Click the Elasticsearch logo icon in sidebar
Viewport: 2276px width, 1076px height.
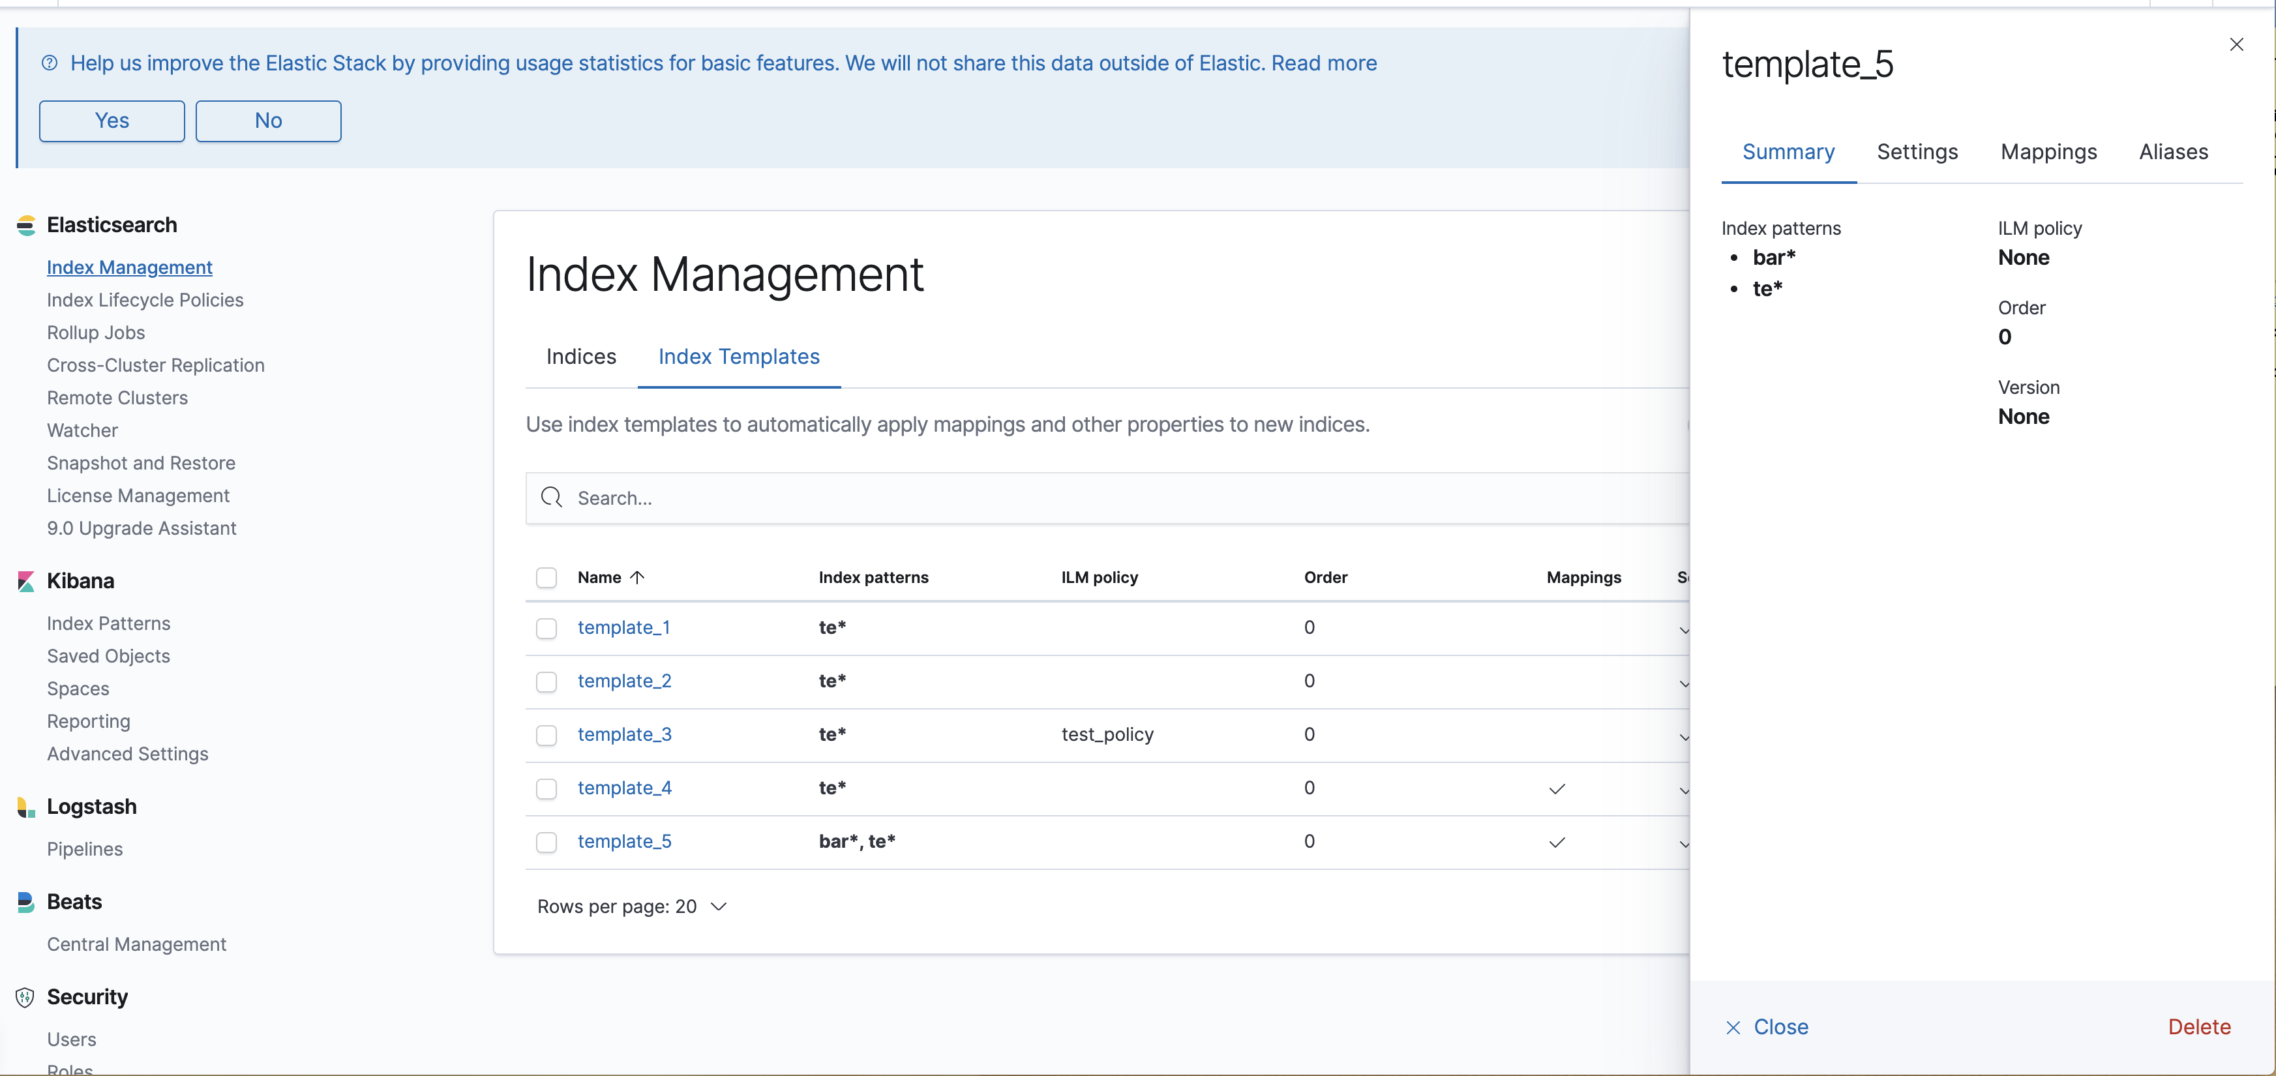tap(27, 225)
